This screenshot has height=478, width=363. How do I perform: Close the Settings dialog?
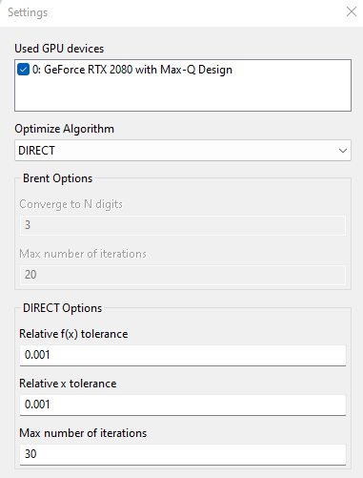click(x=352, y=11)
